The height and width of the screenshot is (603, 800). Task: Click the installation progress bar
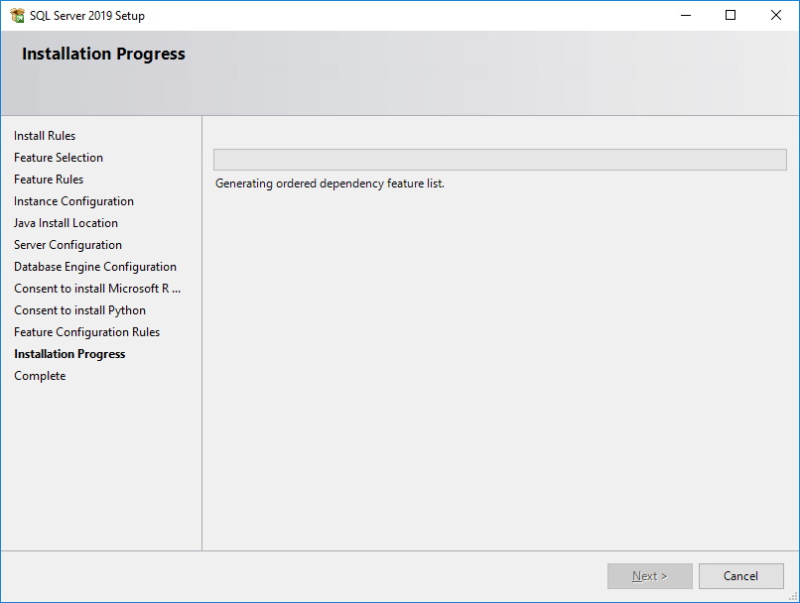coord(500,160)
